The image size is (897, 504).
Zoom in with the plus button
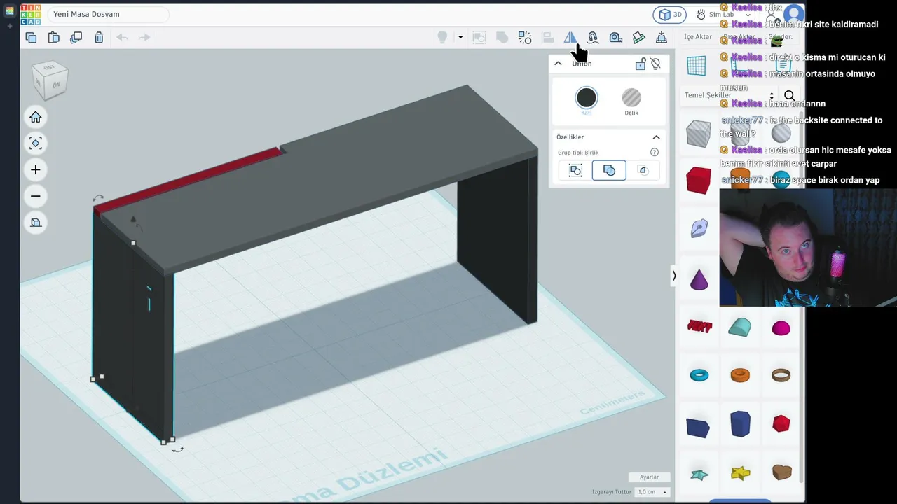(36, 169)
